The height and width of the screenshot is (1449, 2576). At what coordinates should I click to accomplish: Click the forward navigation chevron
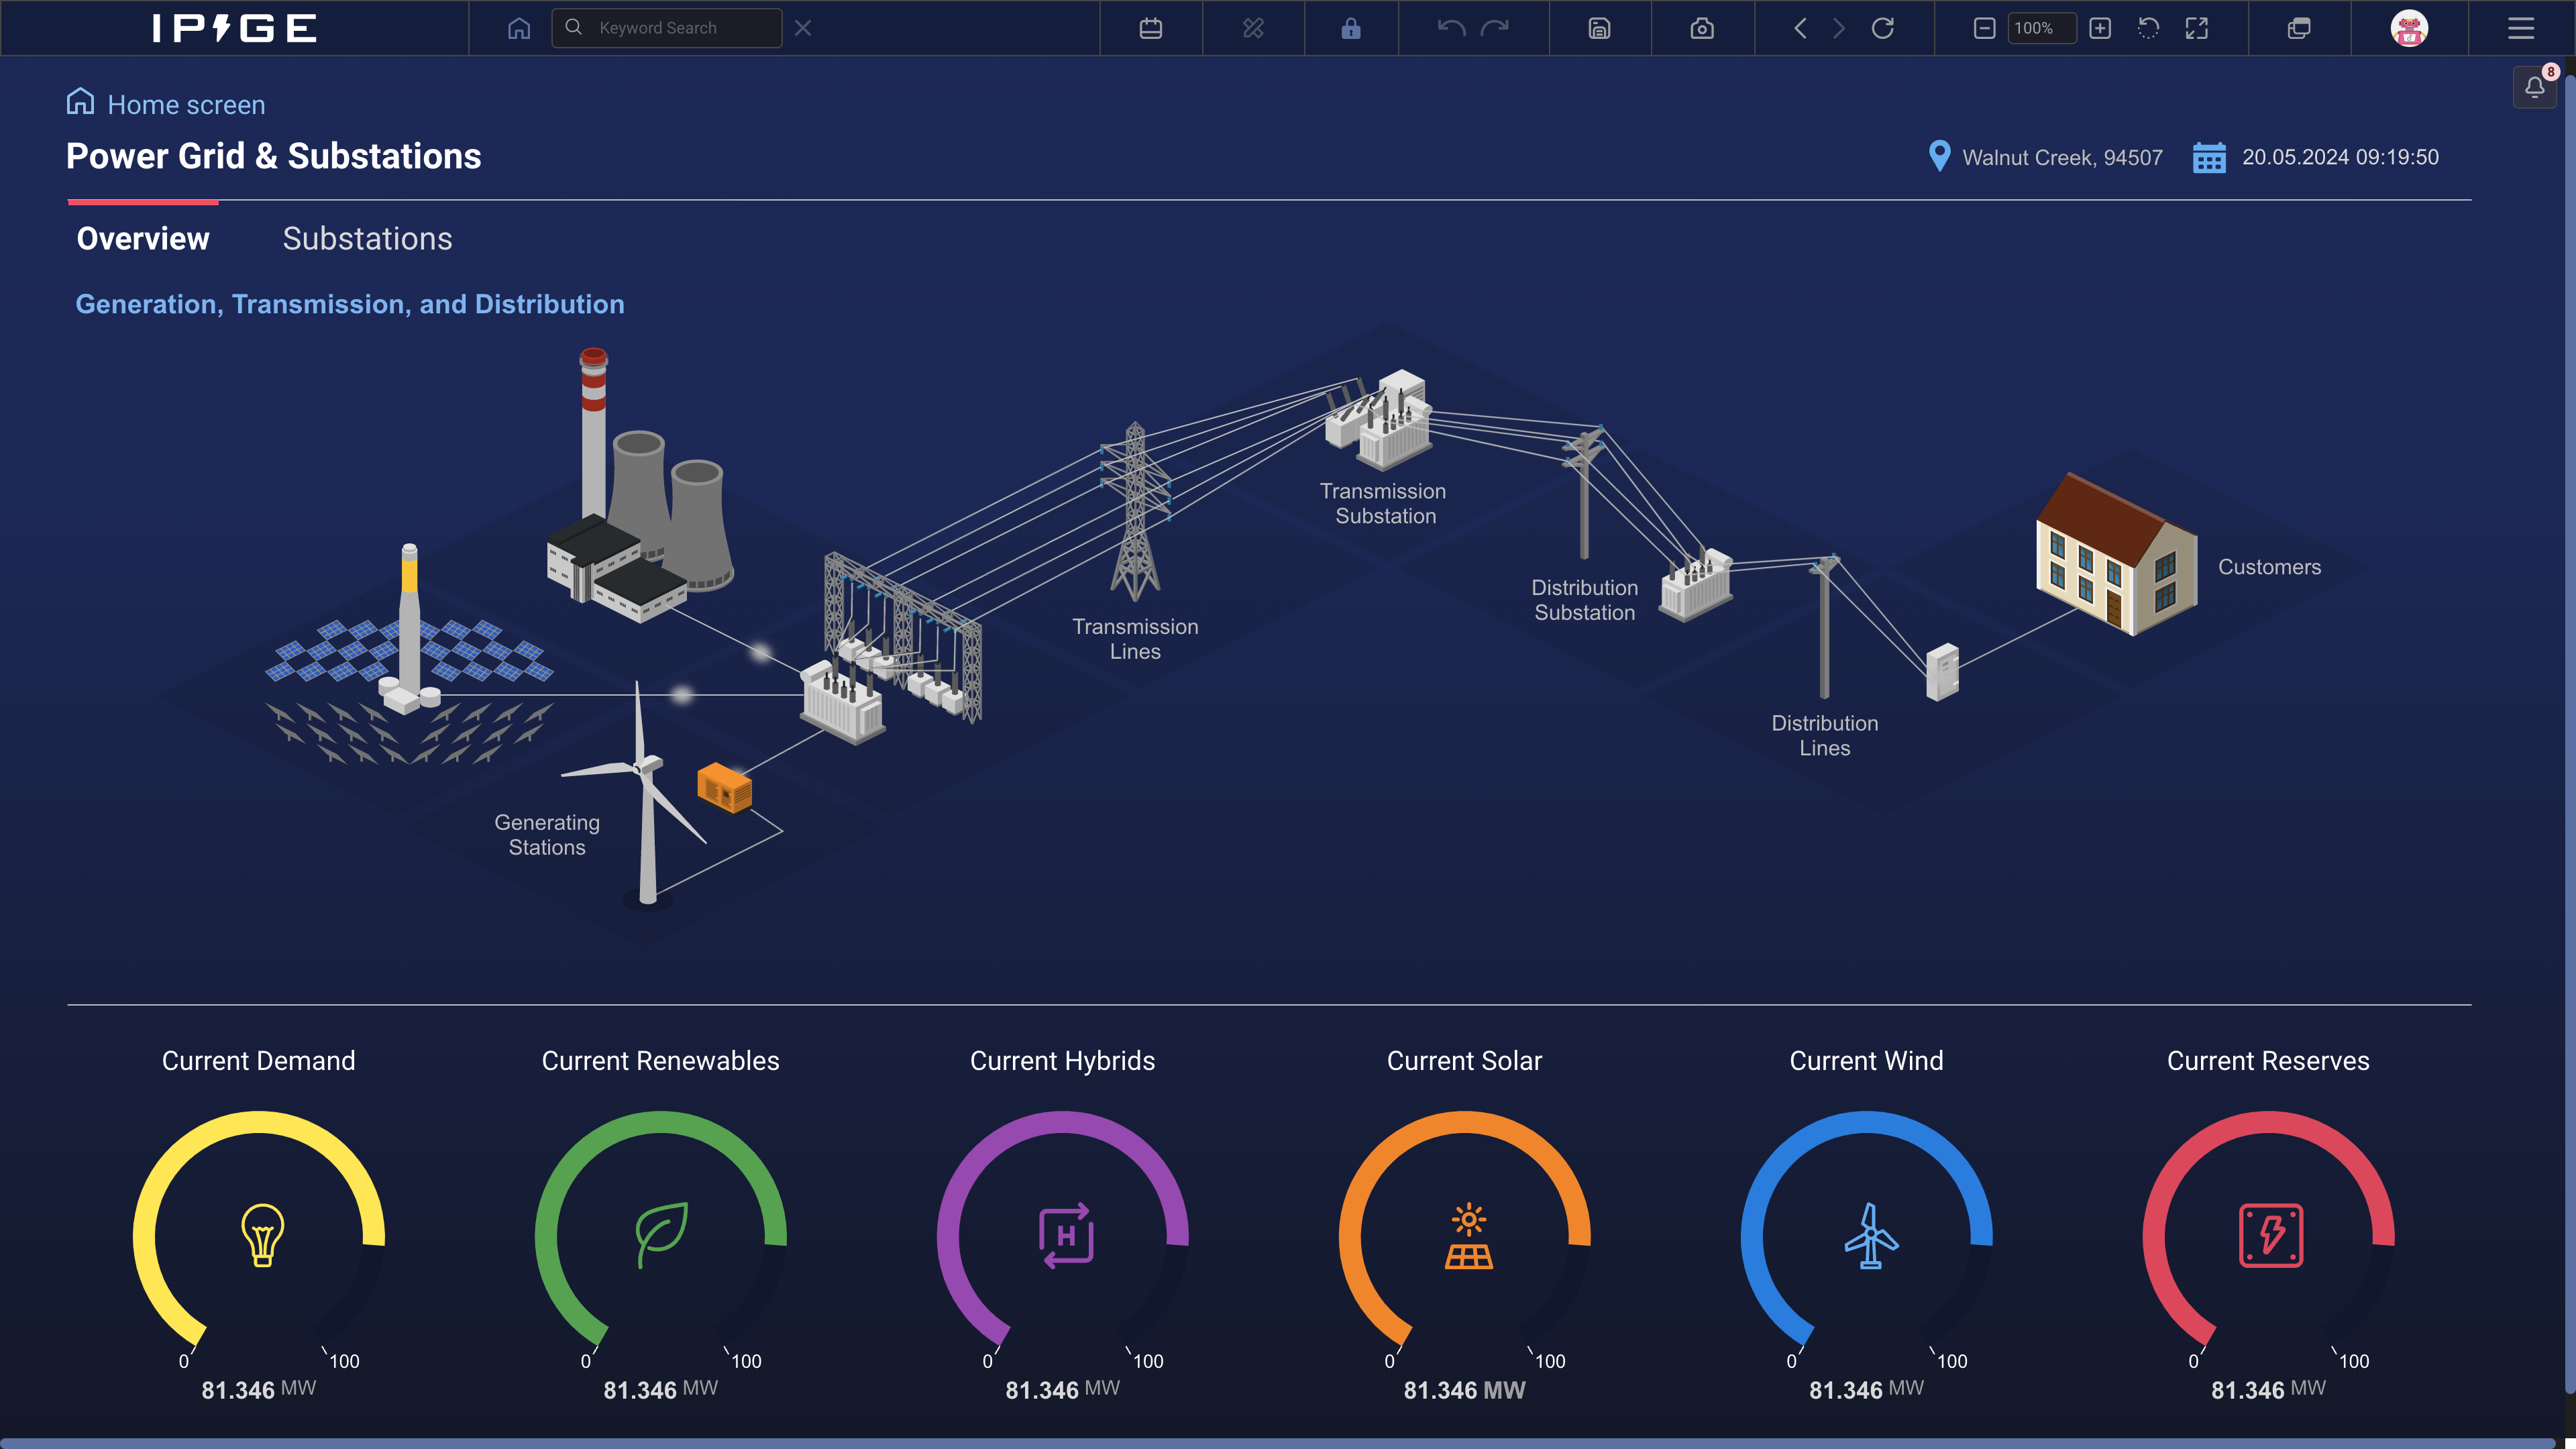[1838, 28]
